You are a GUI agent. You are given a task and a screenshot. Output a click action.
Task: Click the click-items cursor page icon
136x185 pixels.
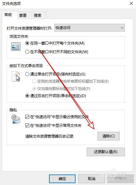tap(16, 76)
